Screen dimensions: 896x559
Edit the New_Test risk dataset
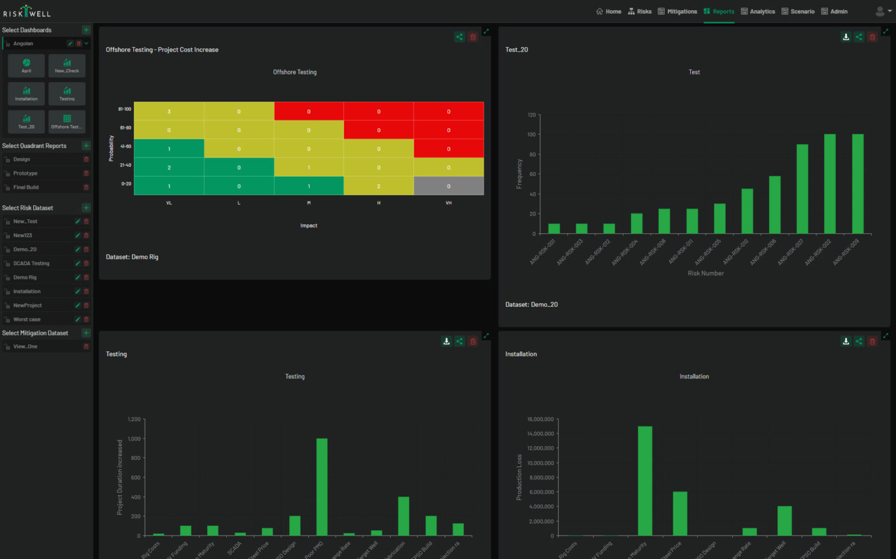click(x=78, y=222)
